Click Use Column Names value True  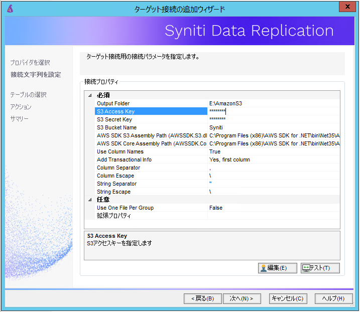274,151
